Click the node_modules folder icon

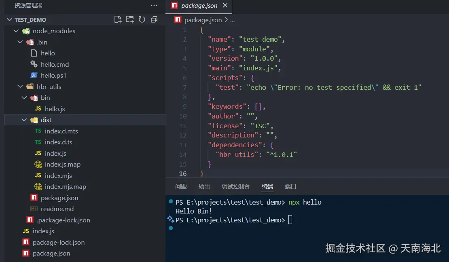(x=26, y=31)
